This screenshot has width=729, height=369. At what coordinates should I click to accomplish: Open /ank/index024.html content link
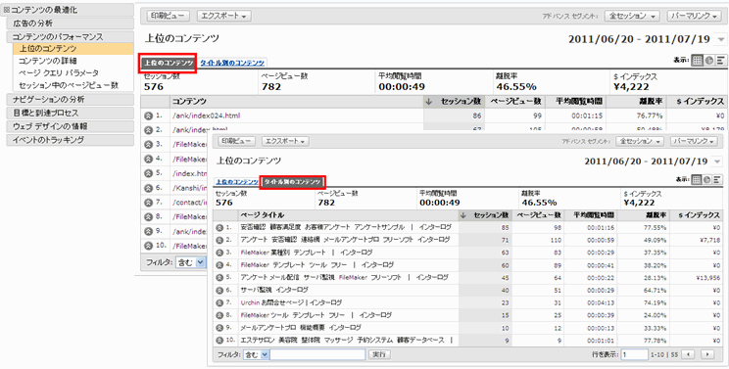tap(206, 115)
